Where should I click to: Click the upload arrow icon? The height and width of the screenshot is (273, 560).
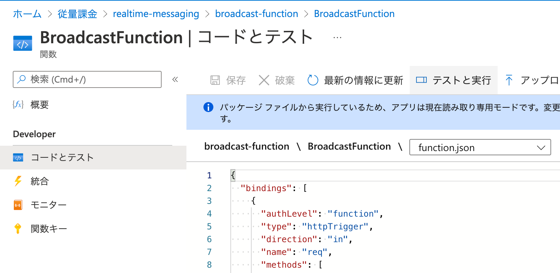tap(509, 80)
